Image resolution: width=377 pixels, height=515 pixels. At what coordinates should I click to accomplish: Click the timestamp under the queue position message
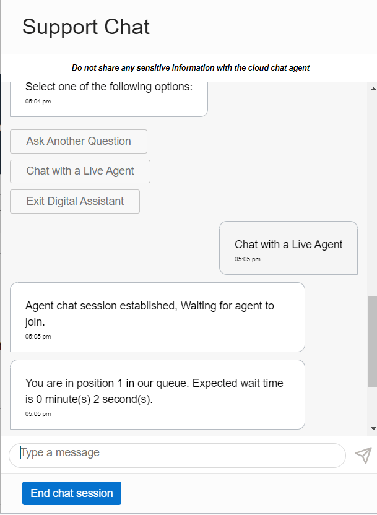click(x=38, y=414)
